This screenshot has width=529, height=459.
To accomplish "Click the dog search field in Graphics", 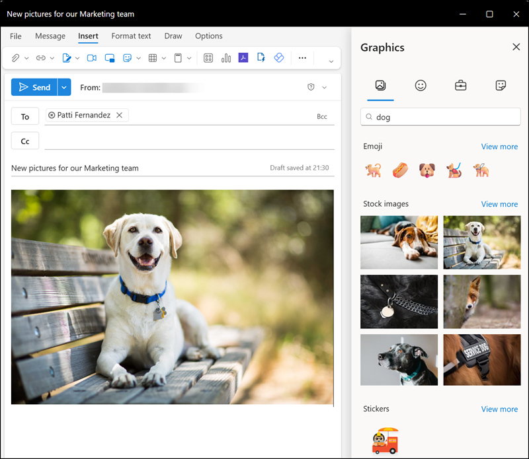I will coord(440,117).
